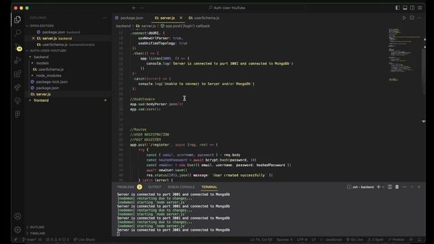The height and width of the screenshot is (244, 434).
Task: Kill terminal with the trash icon
Action: 397,187
